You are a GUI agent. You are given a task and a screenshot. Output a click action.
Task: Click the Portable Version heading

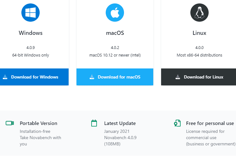[x=38, y=123]
